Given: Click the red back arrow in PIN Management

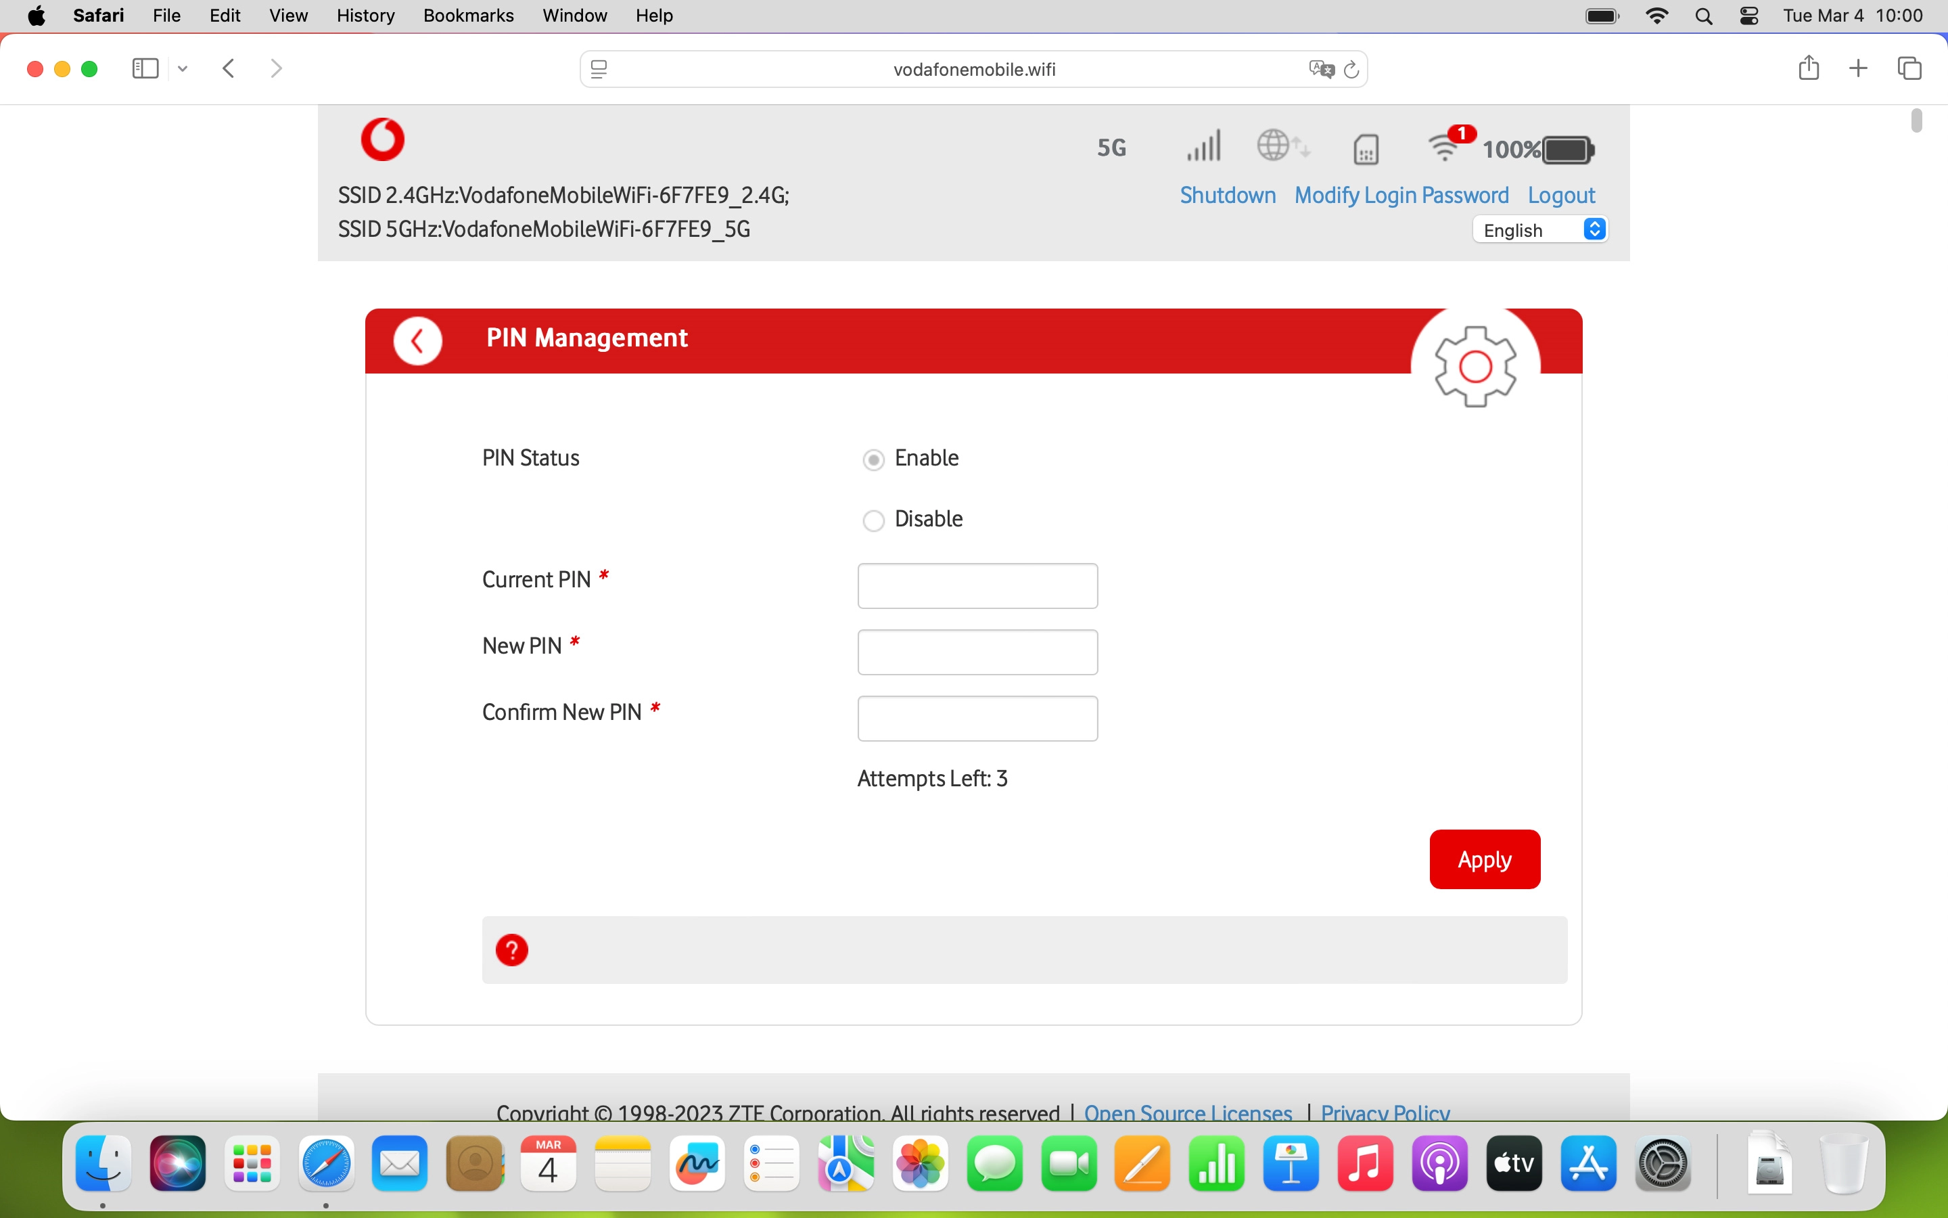Looking at the screenshot, I should [417, 341].
